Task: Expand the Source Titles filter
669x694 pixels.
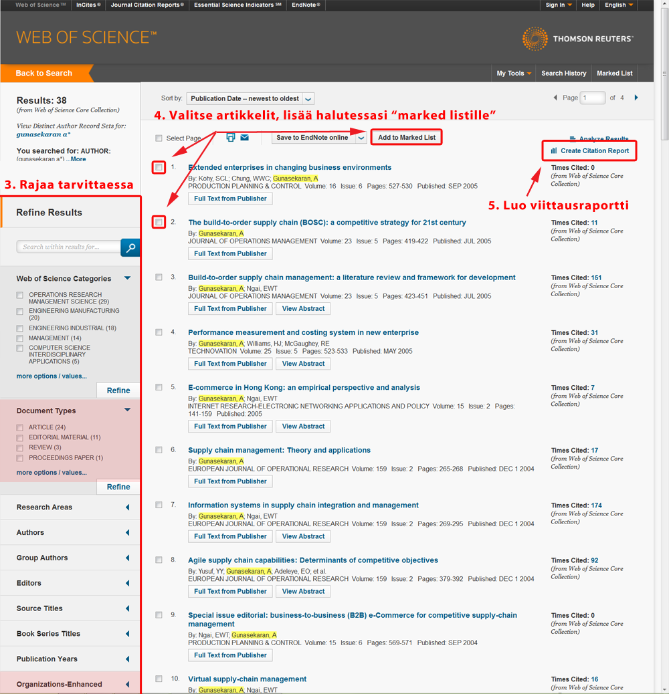Action: pyautogui.click(x=128, y=608)
